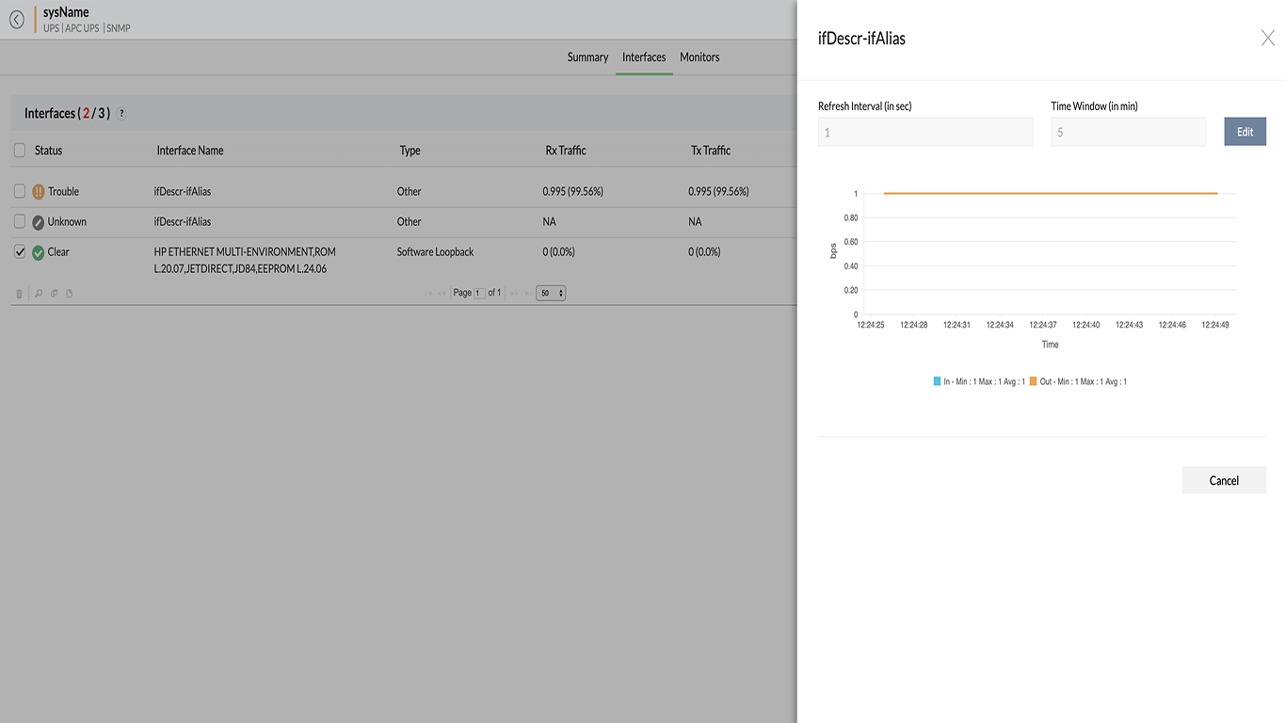Click the delete (trash) icon below the interfaces table

click(x=18, y=293)
